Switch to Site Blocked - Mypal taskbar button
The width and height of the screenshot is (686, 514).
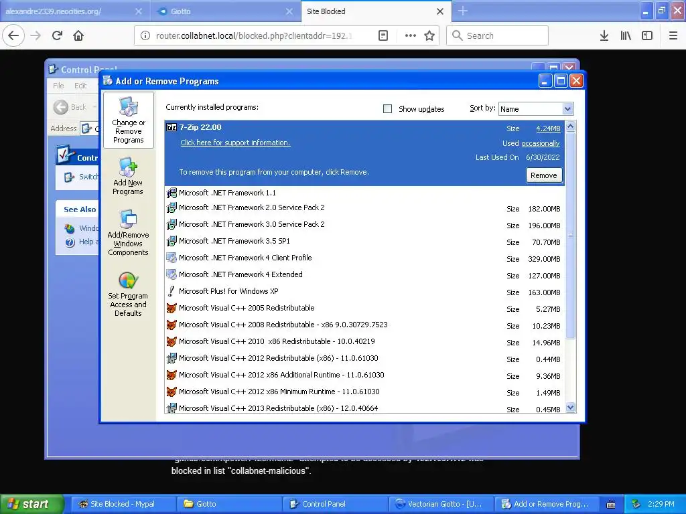[x=123, y=504]
